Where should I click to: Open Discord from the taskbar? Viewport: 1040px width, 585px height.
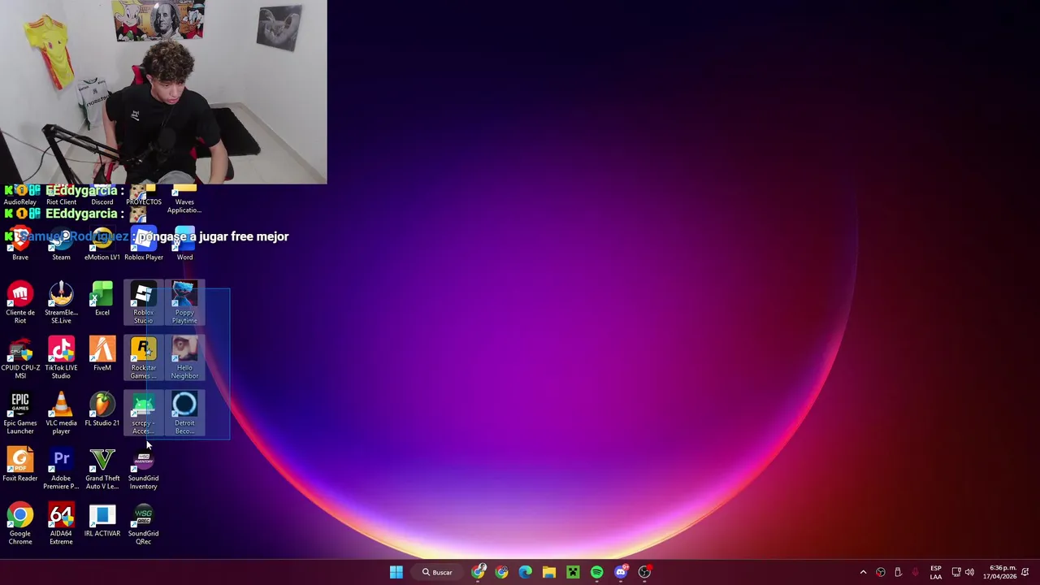tap(621, 572)
